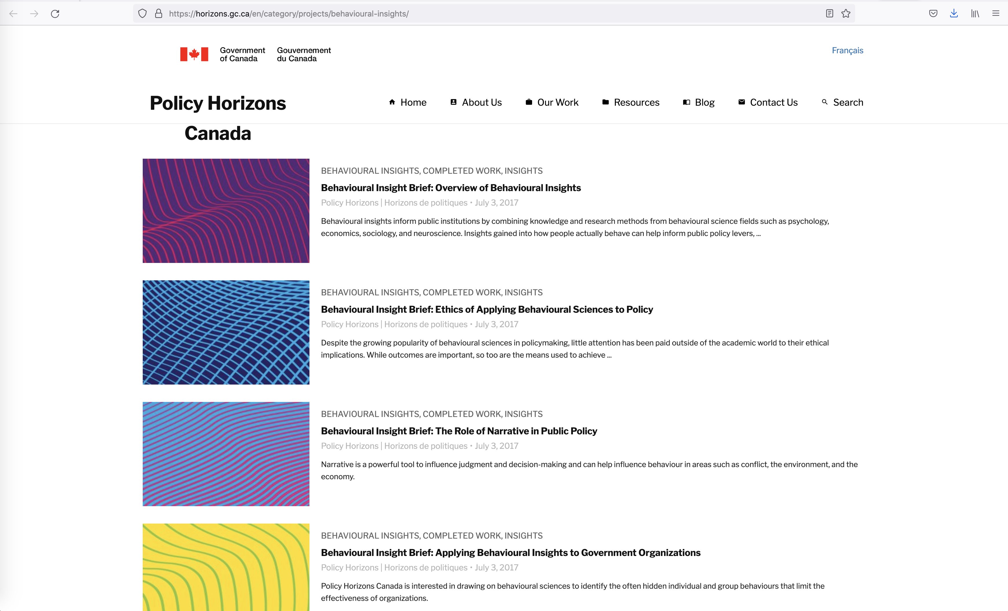1008x611 pixels.
Task: Open the Firefox downloads arrow icon
Action: point(954,14)
